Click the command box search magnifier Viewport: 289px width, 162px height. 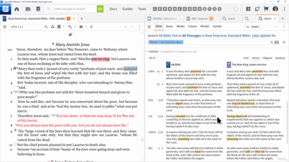(48, 9)
